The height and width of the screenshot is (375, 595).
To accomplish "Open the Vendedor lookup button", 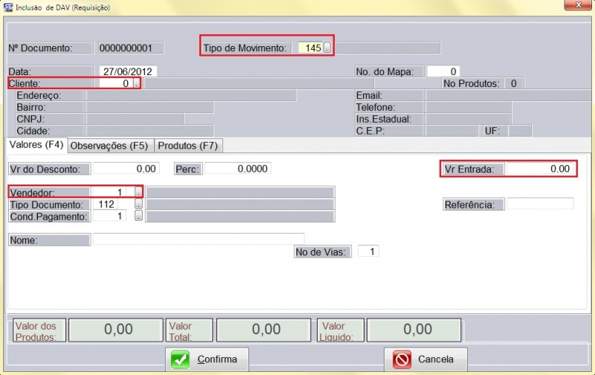I will coord(138,193).
